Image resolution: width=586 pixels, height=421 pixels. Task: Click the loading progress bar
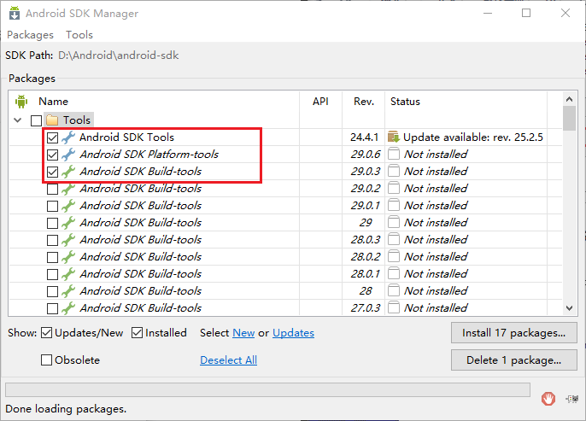(267, 389)
